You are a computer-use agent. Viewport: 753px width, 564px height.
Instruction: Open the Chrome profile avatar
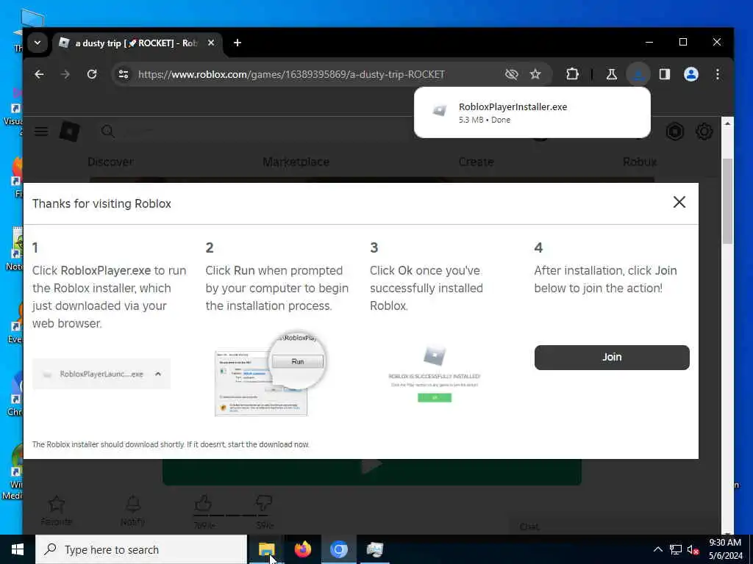pos(691,74)
